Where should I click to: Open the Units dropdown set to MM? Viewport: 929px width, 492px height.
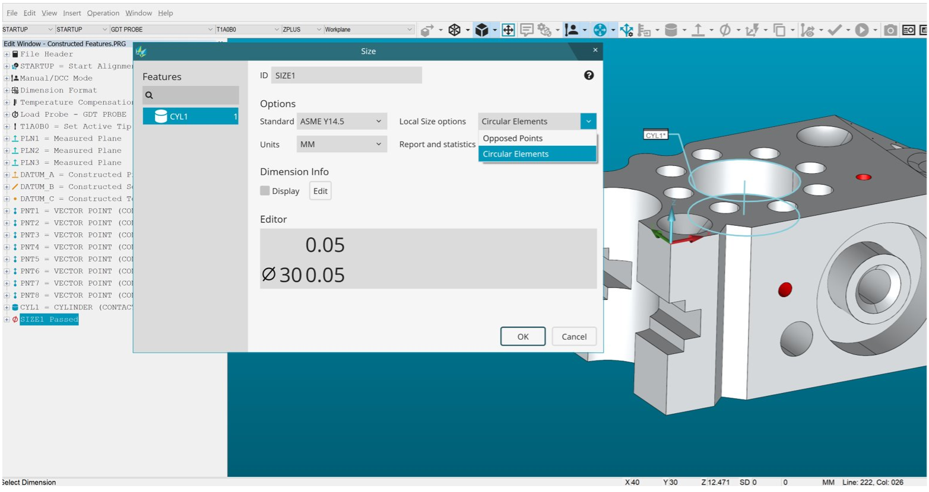pyautogui.click(x=341, y=144)
